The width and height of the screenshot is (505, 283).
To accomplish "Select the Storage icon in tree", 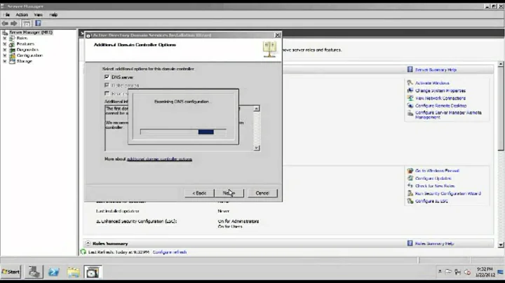I will pyautogui.click(x=12, y=61).
